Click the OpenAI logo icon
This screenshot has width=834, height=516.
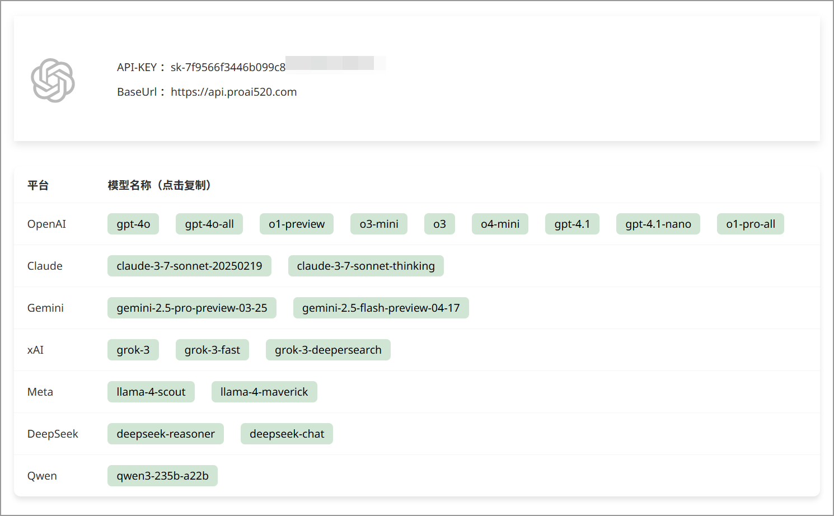tap(53, 80)
